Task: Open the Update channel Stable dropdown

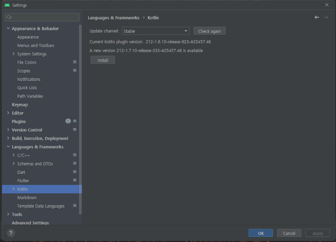Action: coord(155,31)
